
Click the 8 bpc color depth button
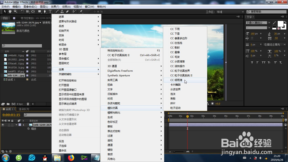click(20, 104)
